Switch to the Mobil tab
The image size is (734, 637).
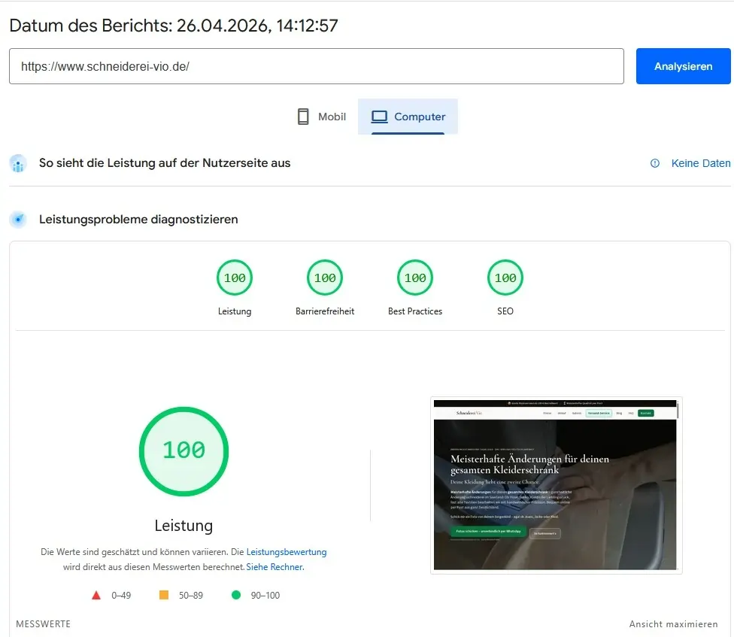[x=321, y=116]
